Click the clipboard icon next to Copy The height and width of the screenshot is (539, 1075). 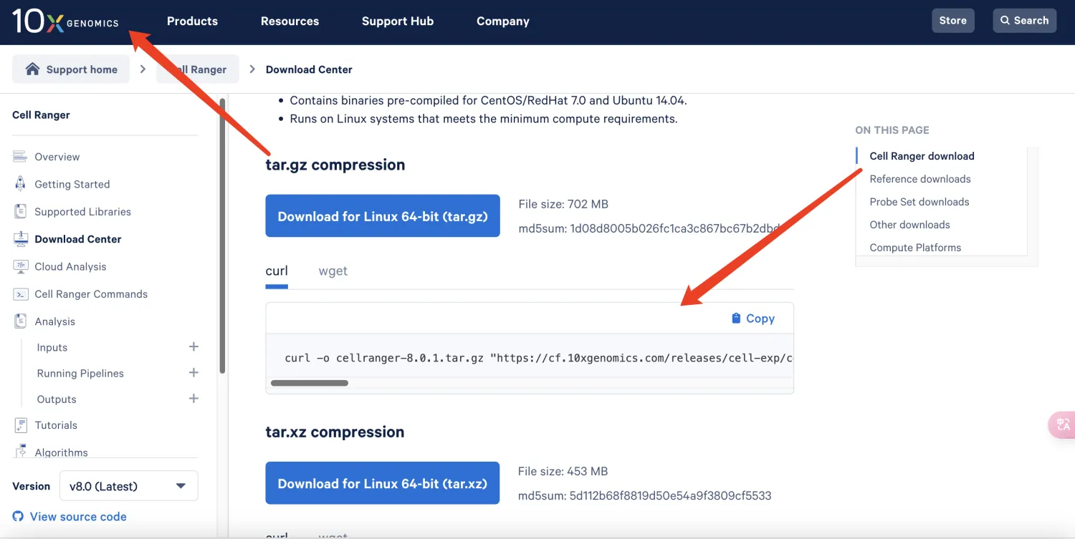tap(736, 319)
